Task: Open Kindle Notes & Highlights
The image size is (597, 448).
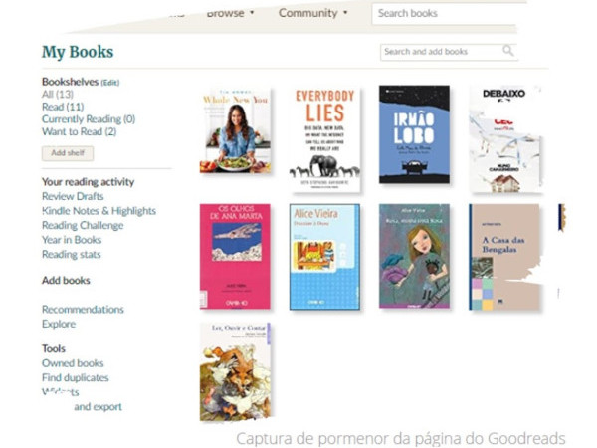Action: click(99, 211)
